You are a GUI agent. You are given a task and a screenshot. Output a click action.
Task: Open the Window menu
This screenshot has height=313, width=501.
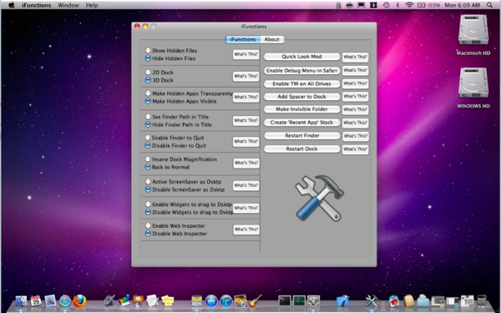[68, 5]
